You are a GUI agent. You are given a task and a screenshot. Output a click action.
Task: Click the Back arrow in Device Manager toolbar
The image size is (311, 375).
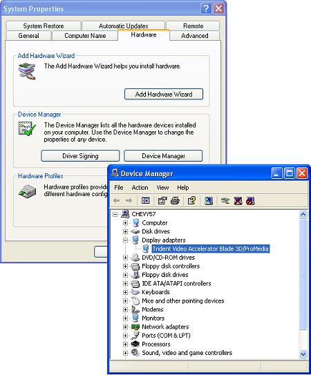117,200
